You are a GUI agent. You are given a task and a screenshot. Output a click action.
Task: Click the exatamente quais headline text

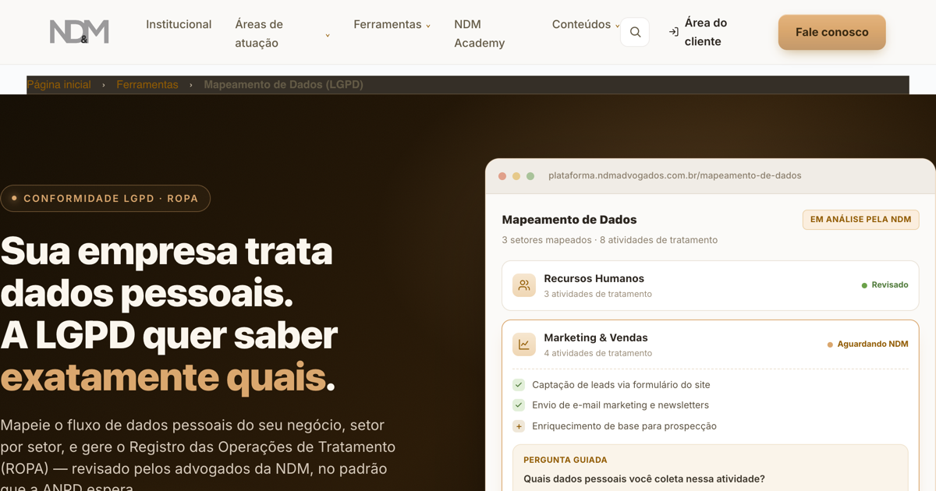[162, 377]
